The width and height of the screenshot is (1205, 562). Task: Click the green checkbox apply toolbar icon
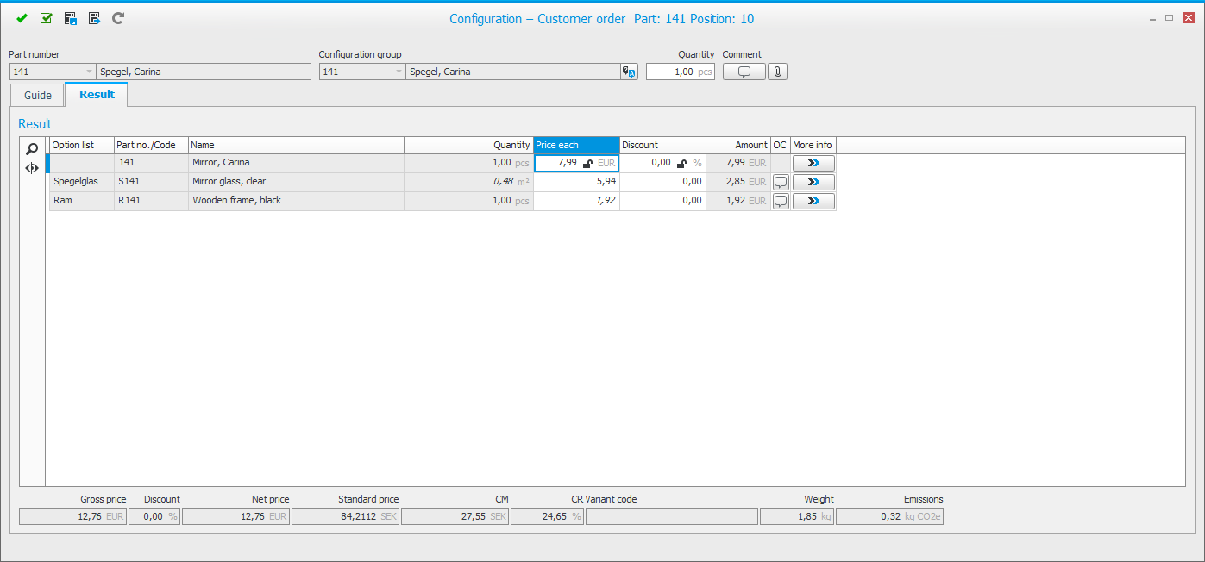pos(47,18)
